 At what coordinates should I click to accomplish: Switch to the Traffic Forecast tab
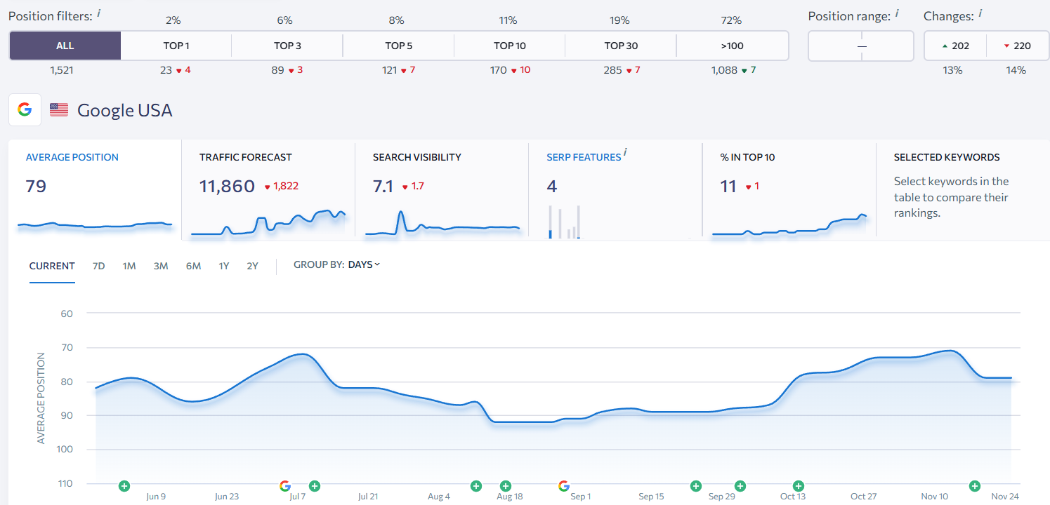tap(268, 189)
